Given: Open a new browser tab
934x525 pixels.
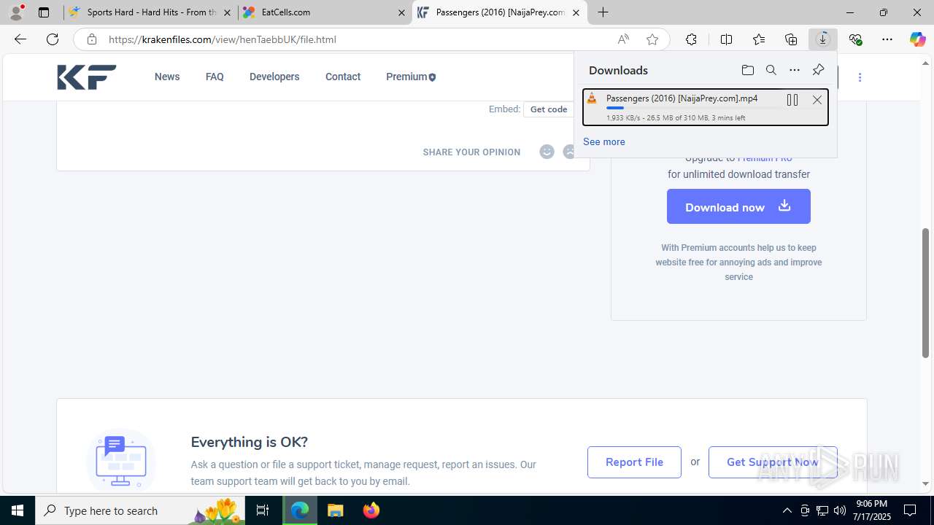Looking at the screenshot, I should pos(603,12).
